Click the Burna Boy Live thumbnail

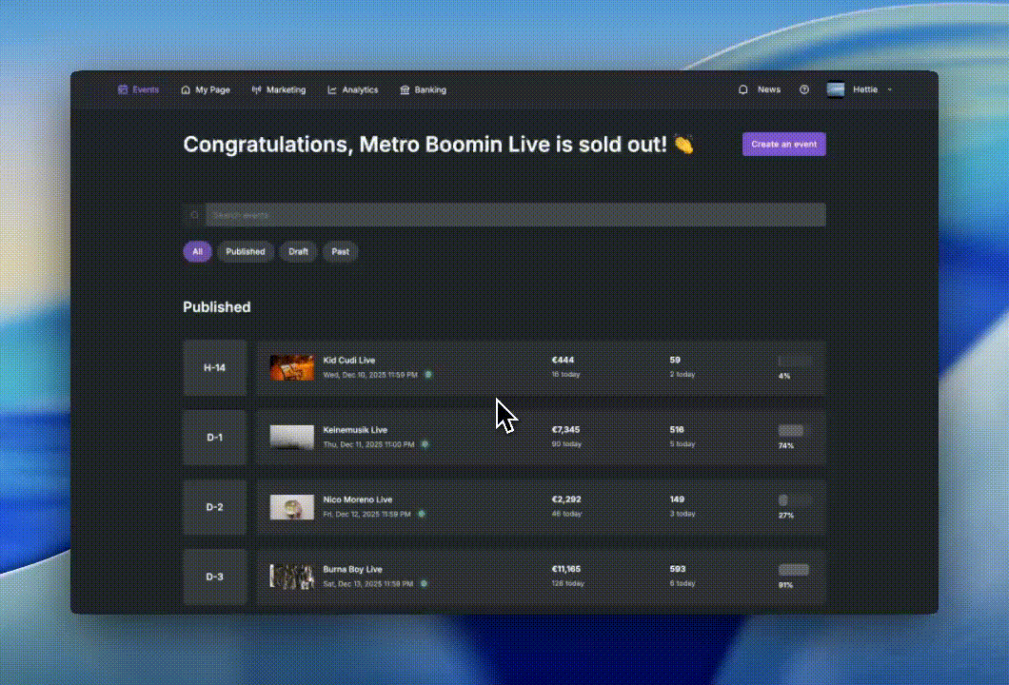[x=292, y=577]
